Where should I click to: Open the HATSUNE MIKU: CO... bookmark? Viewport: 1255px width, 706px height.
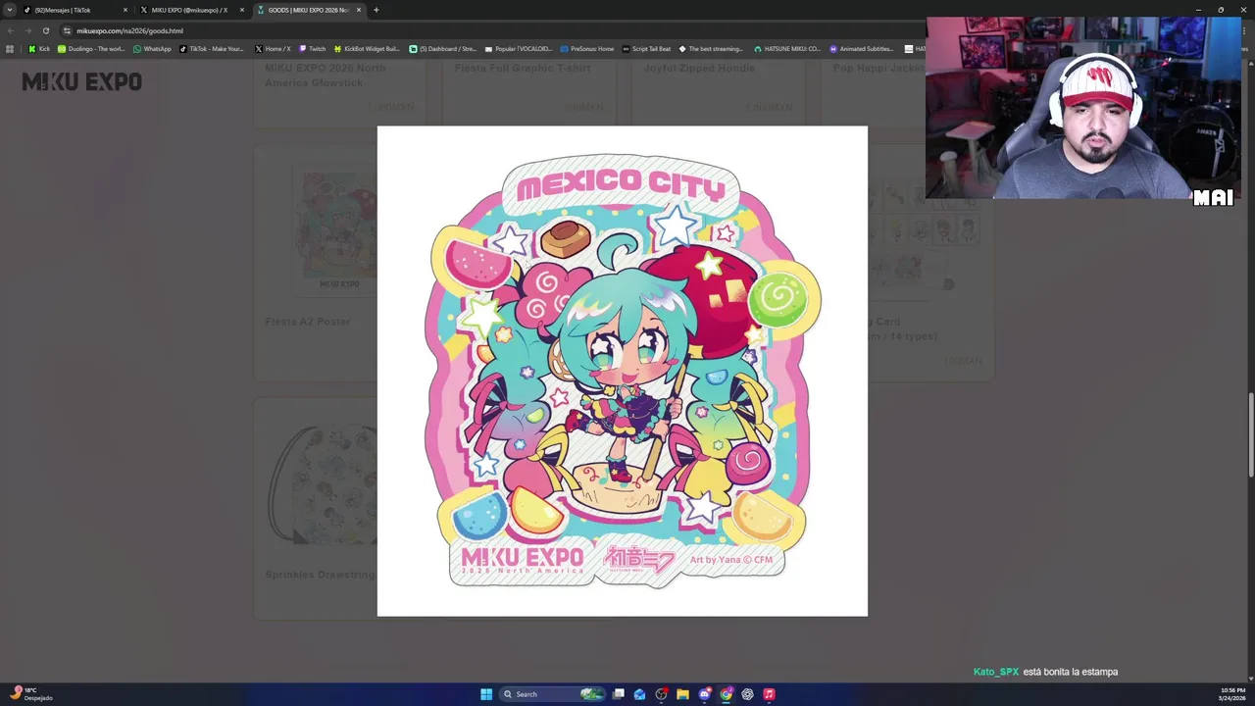pos(787,49)
